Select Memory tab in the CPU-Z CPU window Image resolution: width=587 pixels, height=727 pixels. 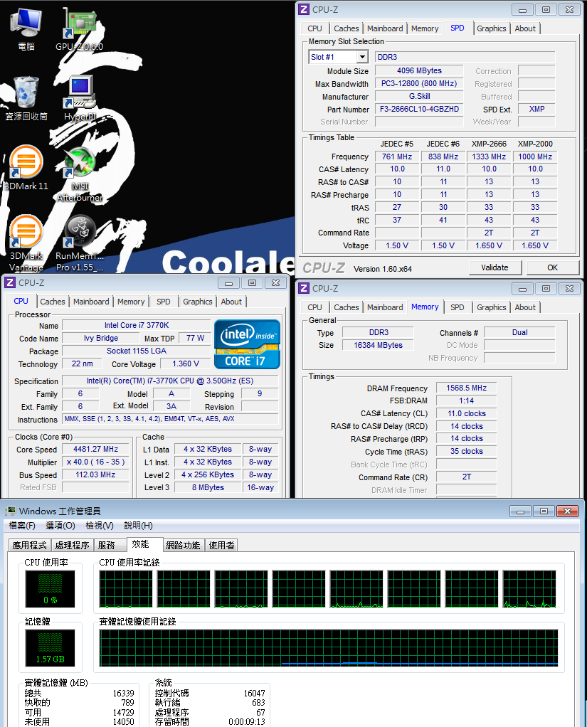131,302
